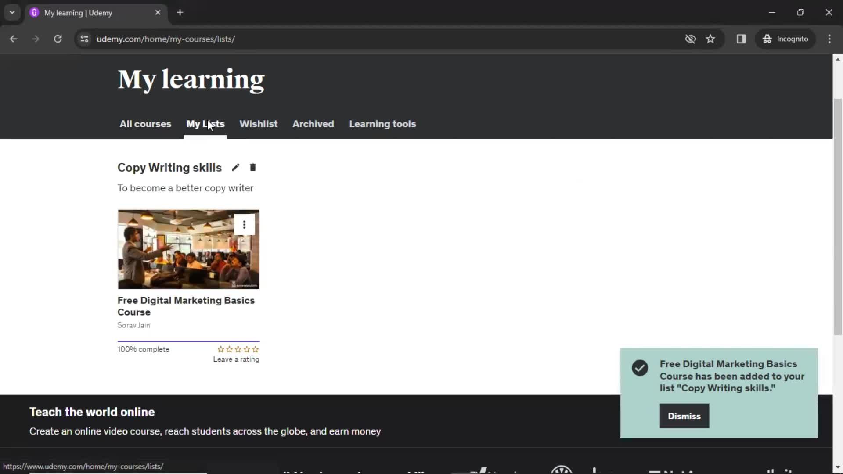Click the fifth star rating icon
The image size is (843, 474).
click(256, 349)
